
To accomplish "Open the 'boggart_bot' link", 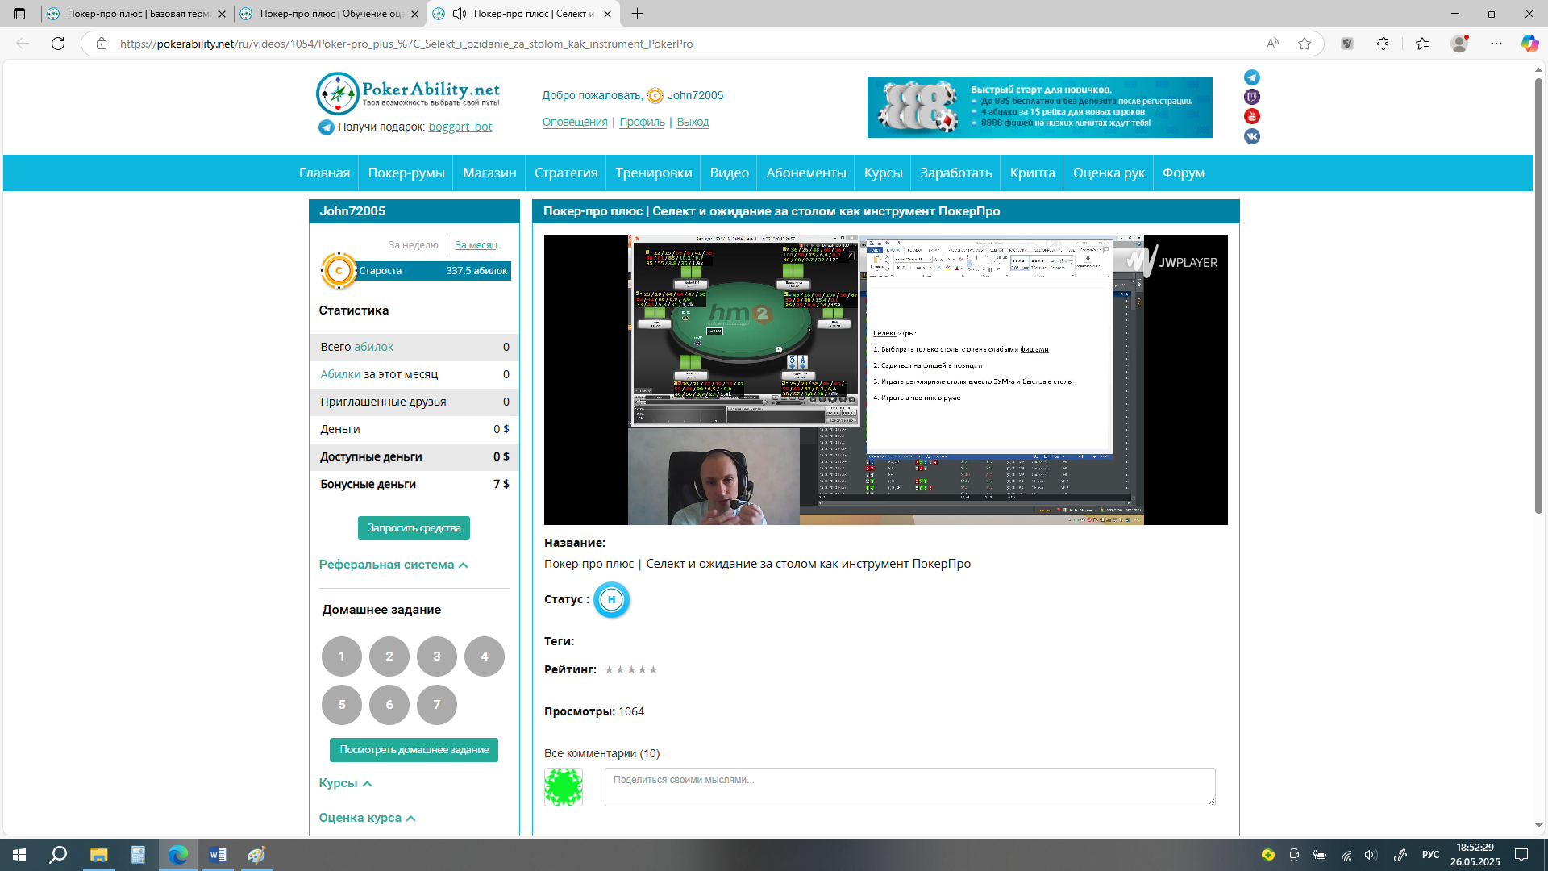I will point(460,127).
